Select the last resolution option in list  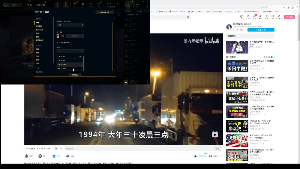70,69
